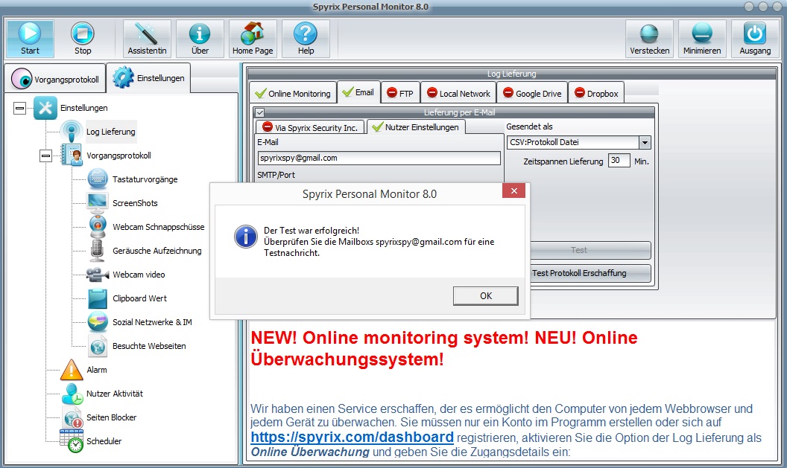Open the FTP delivery tab
The height and width of the screenshot is (468, 787).
coord(400,93)
